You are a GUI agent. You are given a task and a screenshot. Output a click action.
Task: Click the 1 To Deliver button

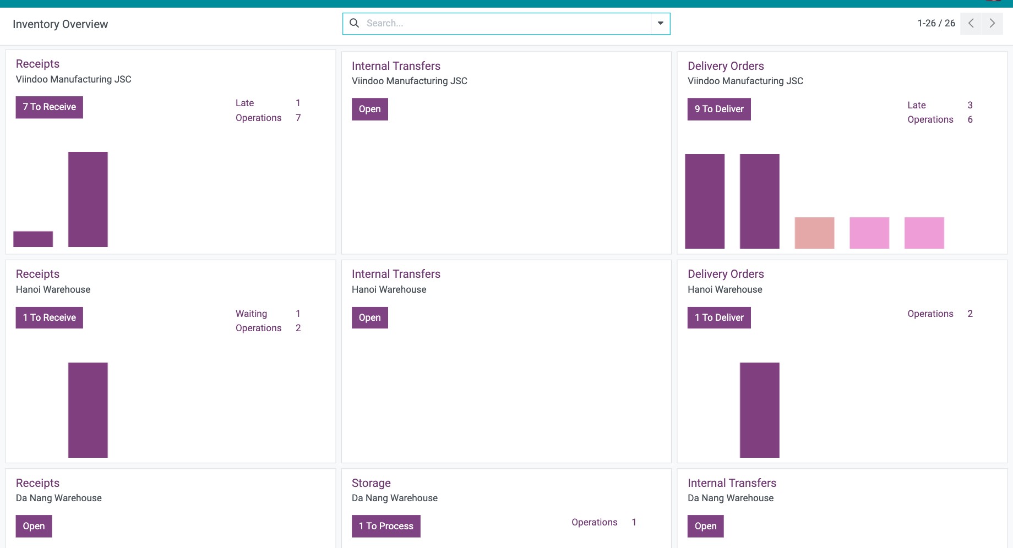tap(719, 317)
